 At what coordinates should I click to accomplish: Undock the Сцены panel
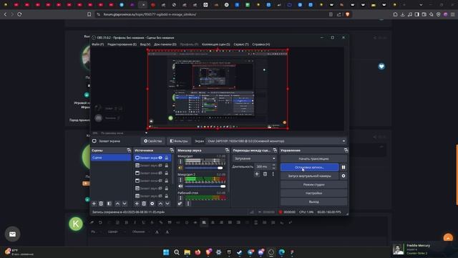point(129,150)
